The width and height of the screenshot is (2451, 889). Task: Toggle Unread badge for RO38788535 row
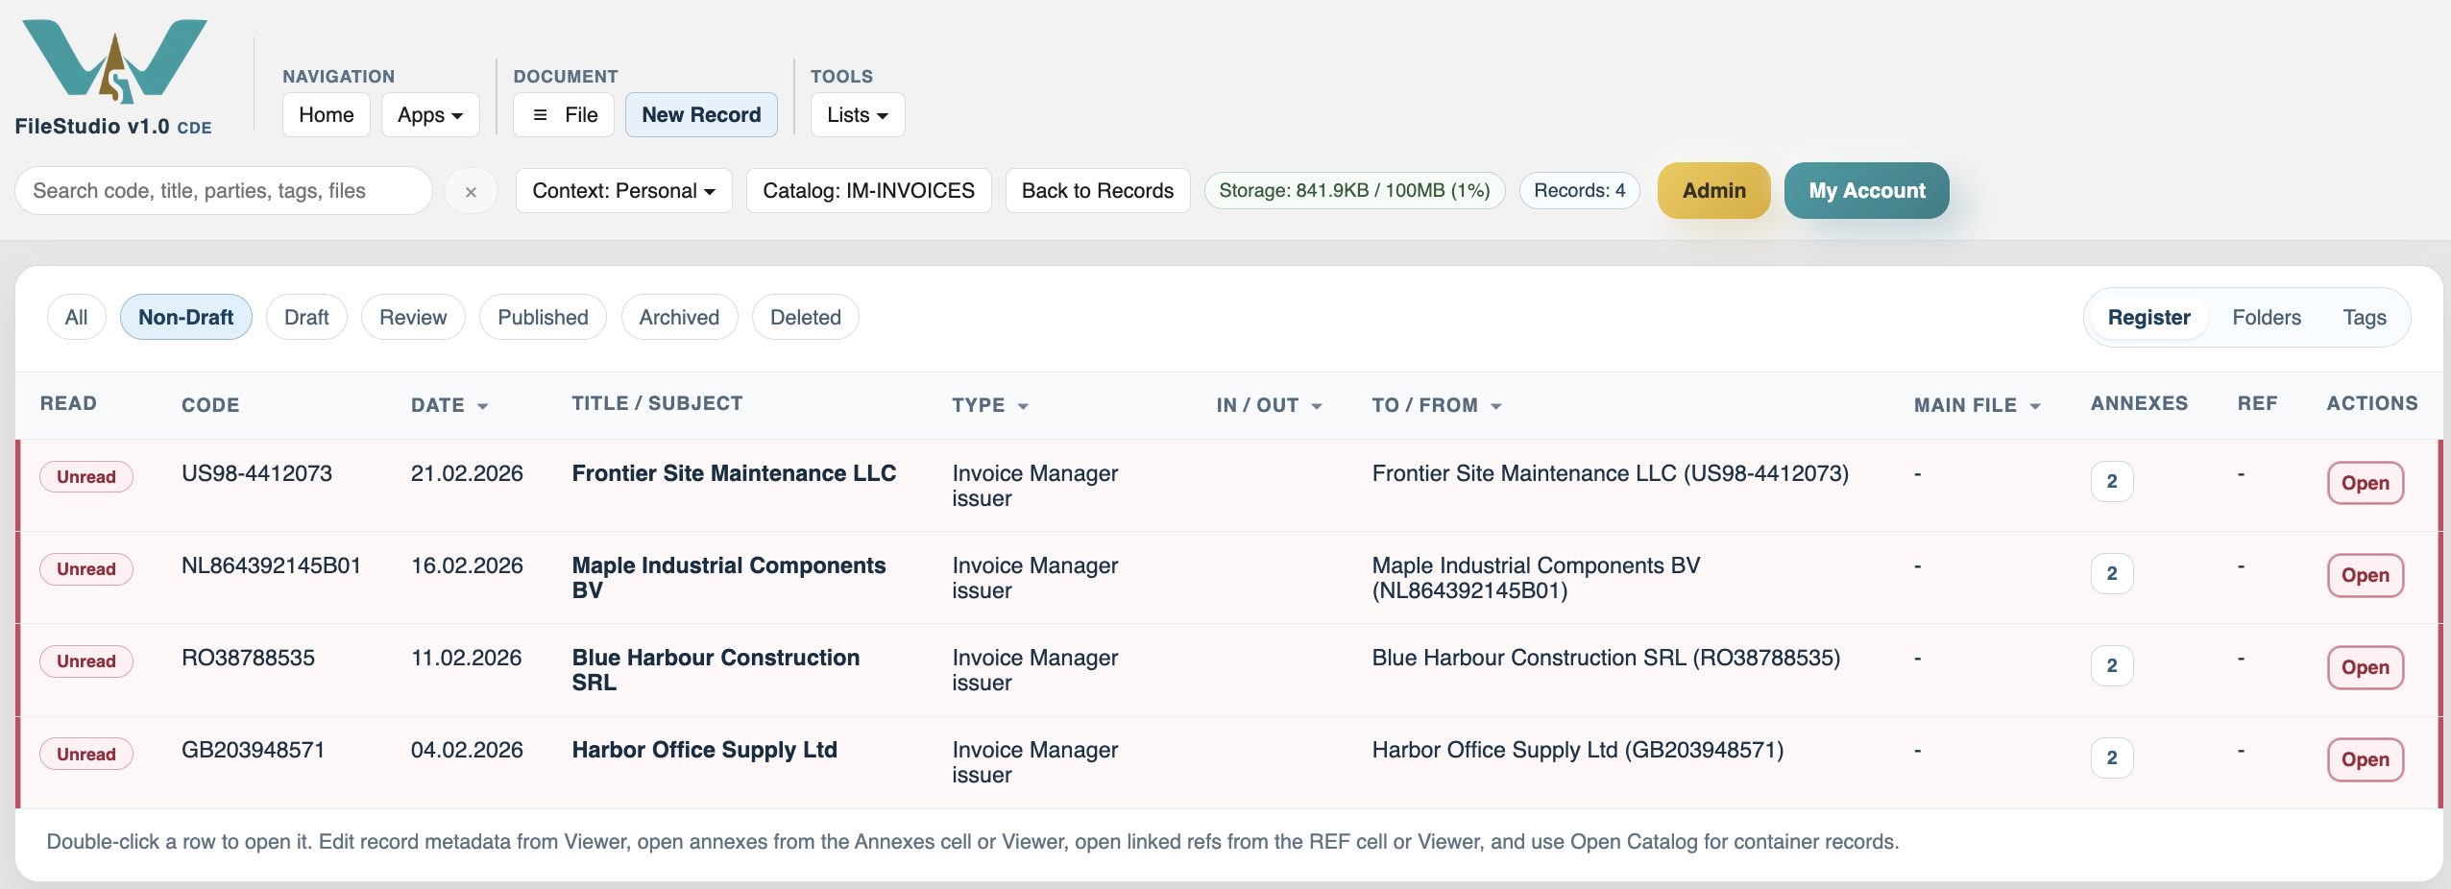[86, 661]
